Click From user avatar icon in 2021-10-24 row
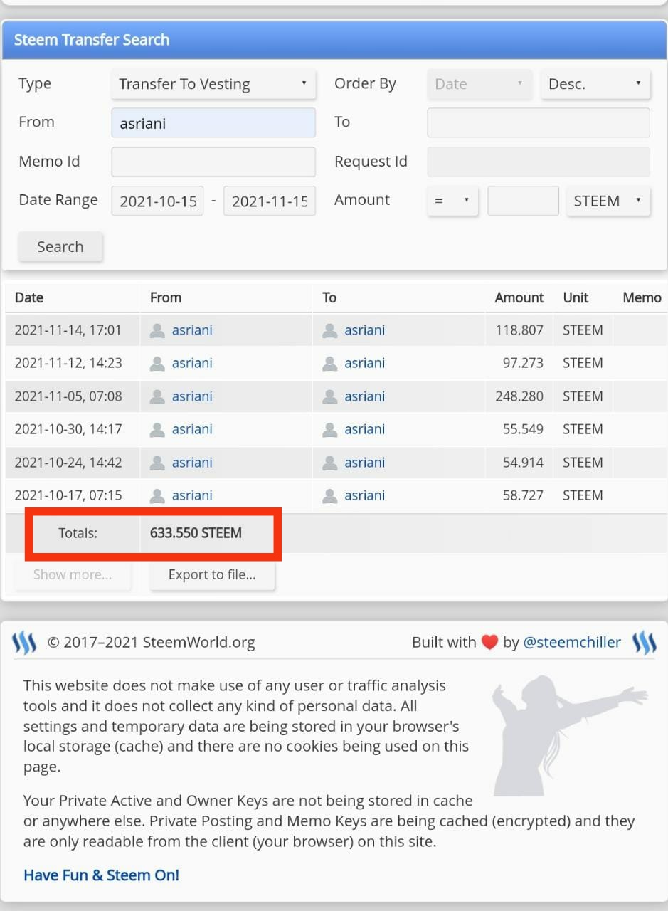Image resolution: width=668 pixels, height=911 pixels. (x=158, y=463)
